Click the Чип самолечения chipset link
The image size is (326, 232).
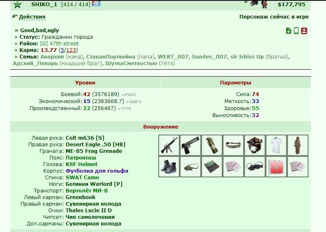pyautogui.click(x=90, y=217)
